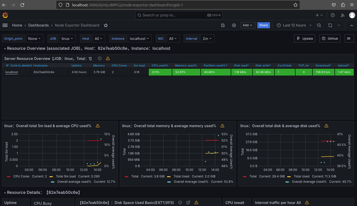Star the Node Exporter Dashboard
The image size is (357, 206).
pos(106,25)
